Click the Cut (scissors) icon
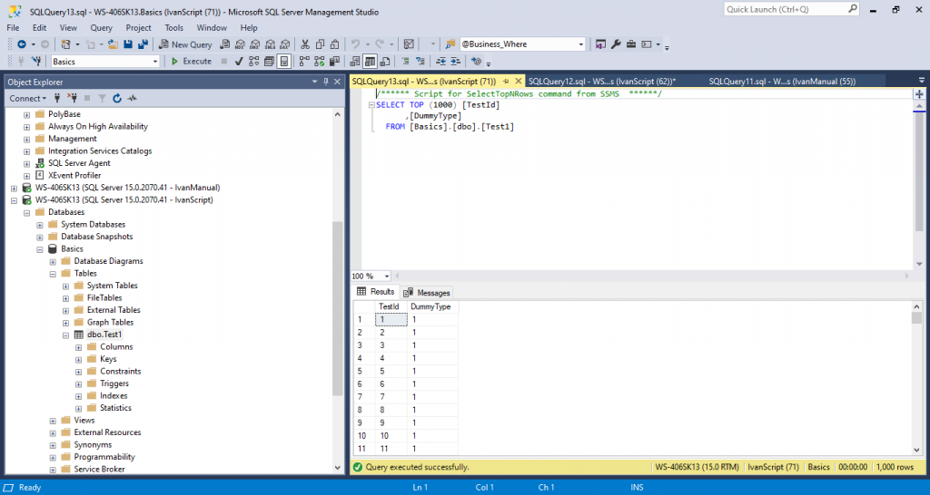 pyautogui.click(x=305, y=44)
